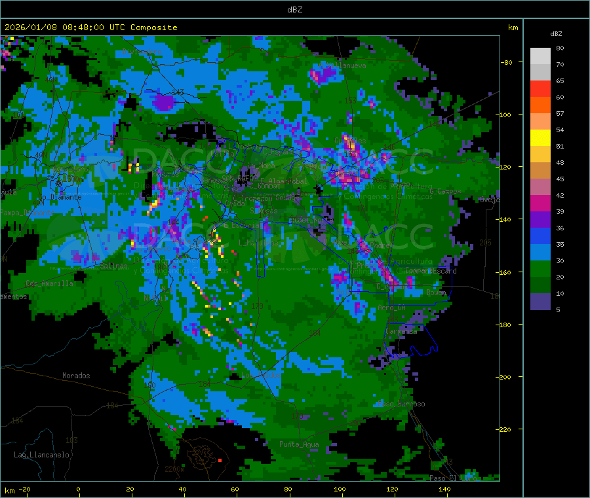
Task: Click the 'km' unit label at top right
Action: click(x=513, y=27)
